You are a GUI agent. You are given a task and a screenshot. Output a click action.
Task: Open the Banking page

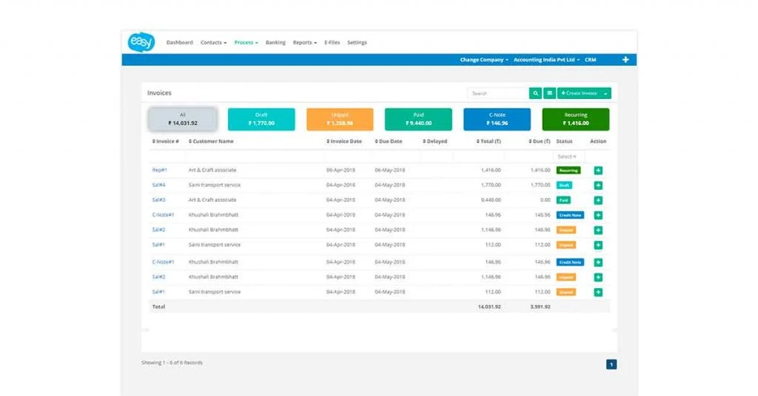275,42
